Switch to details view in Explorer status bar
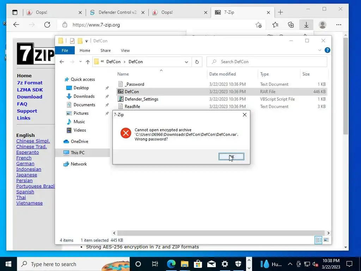This screenshot has height=271, width=361. pyautogui.click(x=318, y=240)
